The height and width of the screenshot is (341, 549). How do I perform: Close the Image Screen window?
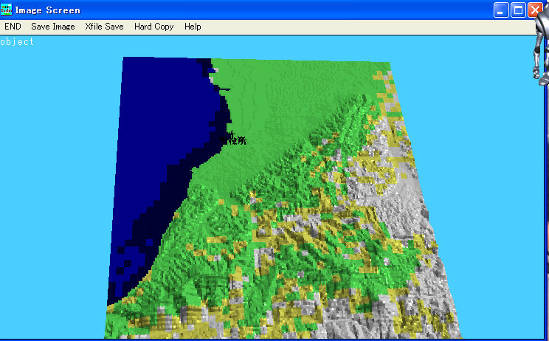[x=535, y=10]
